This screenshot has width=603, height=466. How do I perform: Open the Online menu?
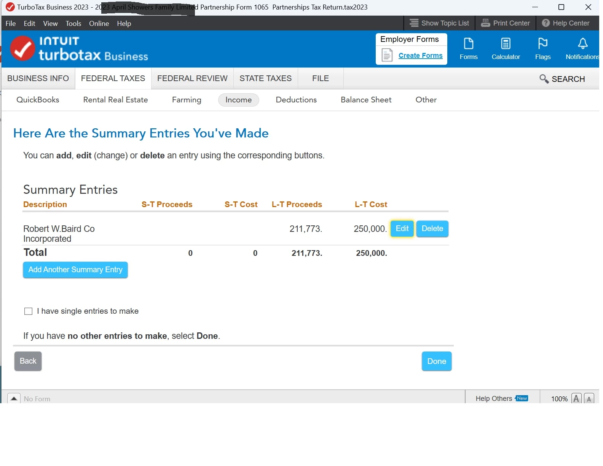99,23
